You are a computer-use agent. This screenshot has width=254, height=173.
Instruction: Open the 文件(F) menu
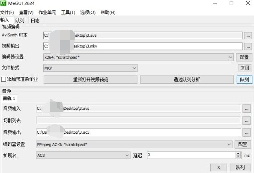point(7,12)
